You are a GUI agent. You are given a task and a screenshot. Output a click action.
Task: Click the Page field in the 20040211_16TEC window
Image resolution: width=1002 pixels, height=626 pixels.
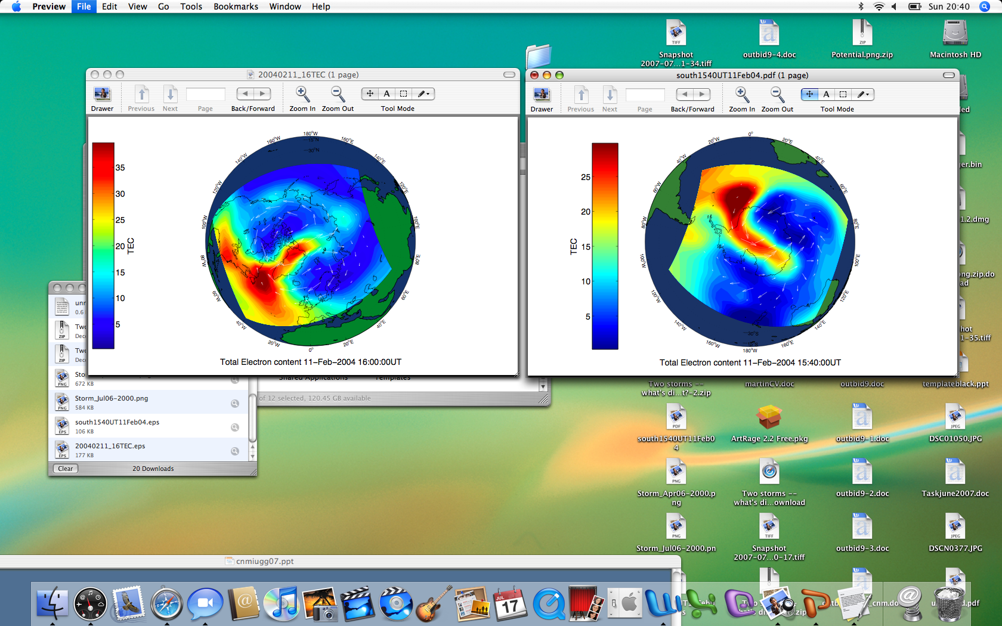click(x=205, y=94)
